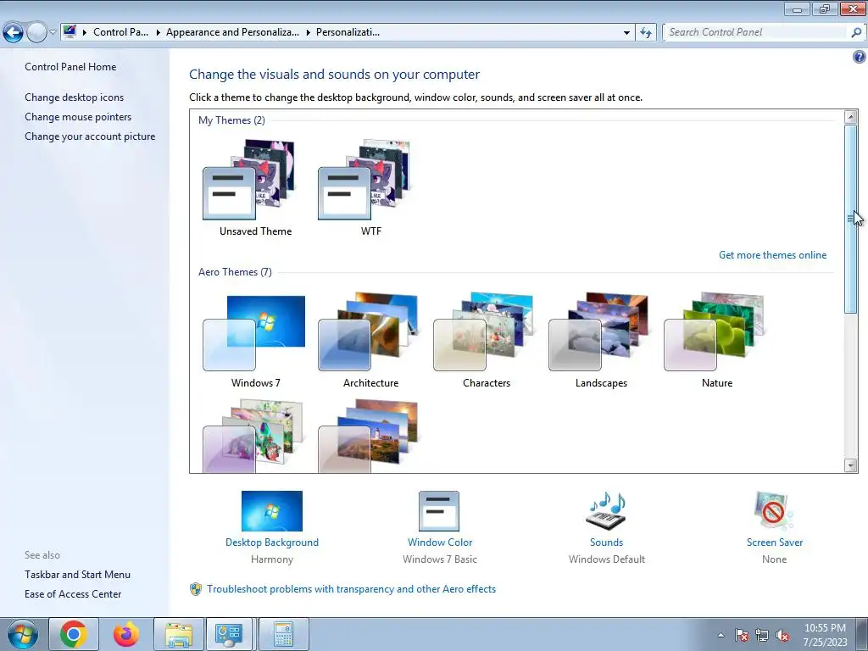Select the second-row lighthouse theme

(368, 437)
